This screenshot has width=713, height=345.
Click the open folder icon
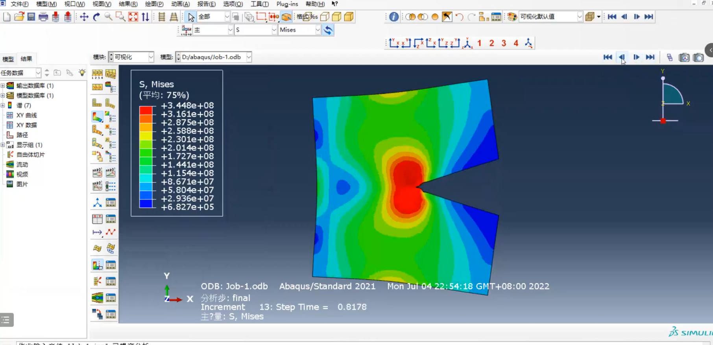[19, 17]
